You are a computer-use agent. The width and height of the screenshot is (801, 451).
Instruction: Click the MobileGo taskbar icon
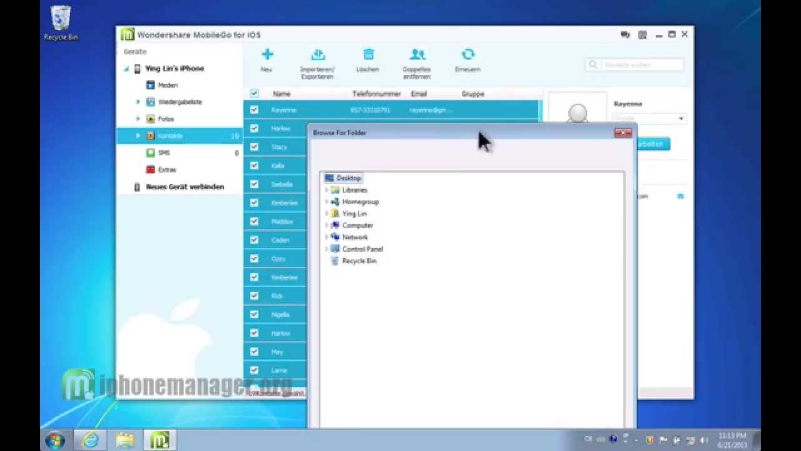tap(160, 440)
